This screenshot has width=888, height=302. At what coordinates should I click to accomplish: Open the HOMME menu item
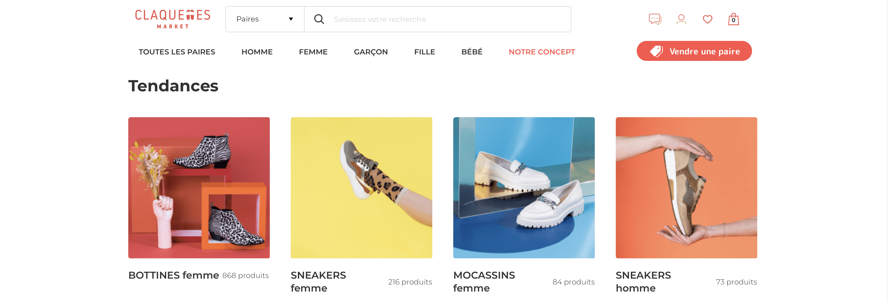point(257,52)
